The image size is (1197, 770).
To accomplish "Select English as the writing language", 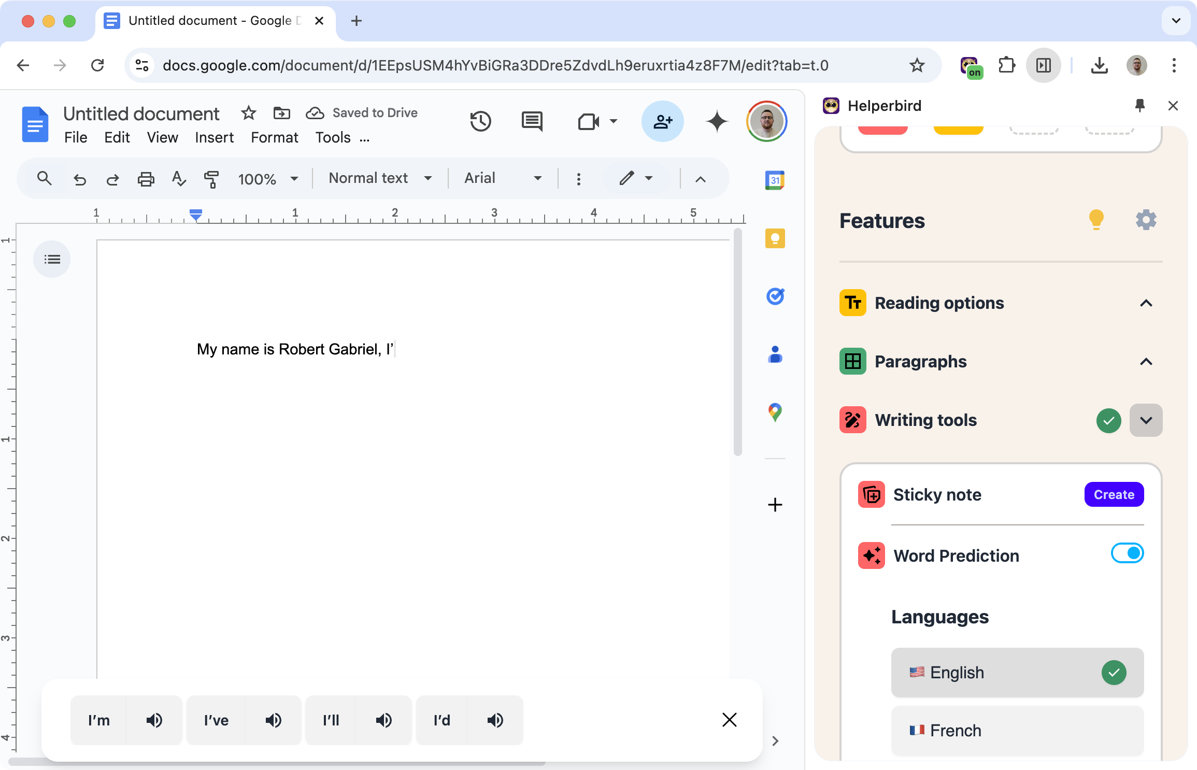I will (1016, 673).
